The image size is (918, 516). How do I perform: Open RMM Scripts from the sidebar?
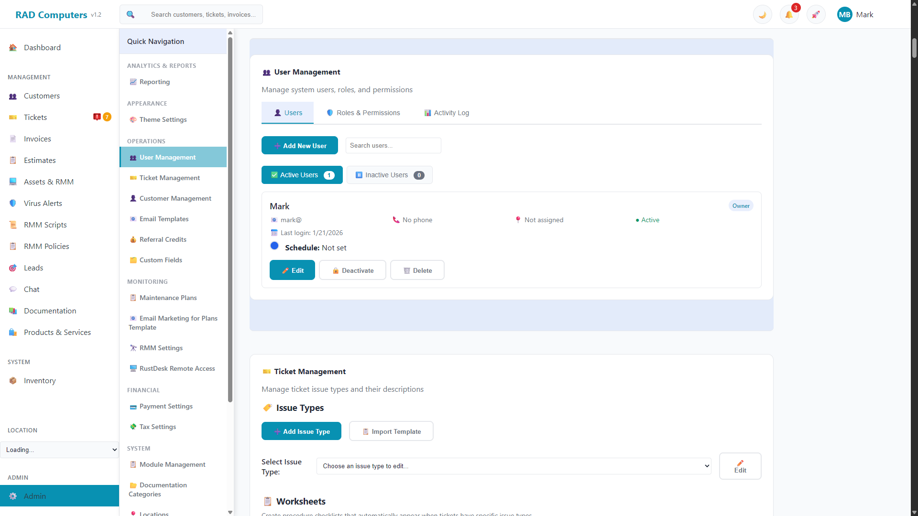point(44,225)
